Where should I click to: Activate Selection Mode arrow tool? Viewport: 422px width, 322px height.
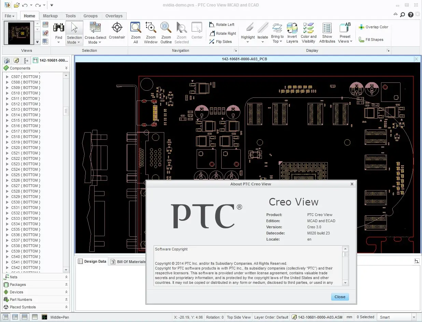[74, 33]
